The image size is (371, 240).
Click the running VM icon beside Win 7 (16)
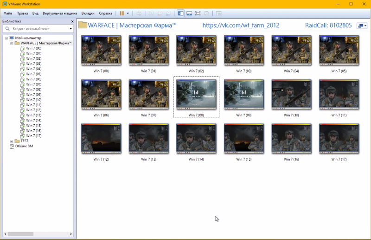pyautogui.click(x=22, y=131)
